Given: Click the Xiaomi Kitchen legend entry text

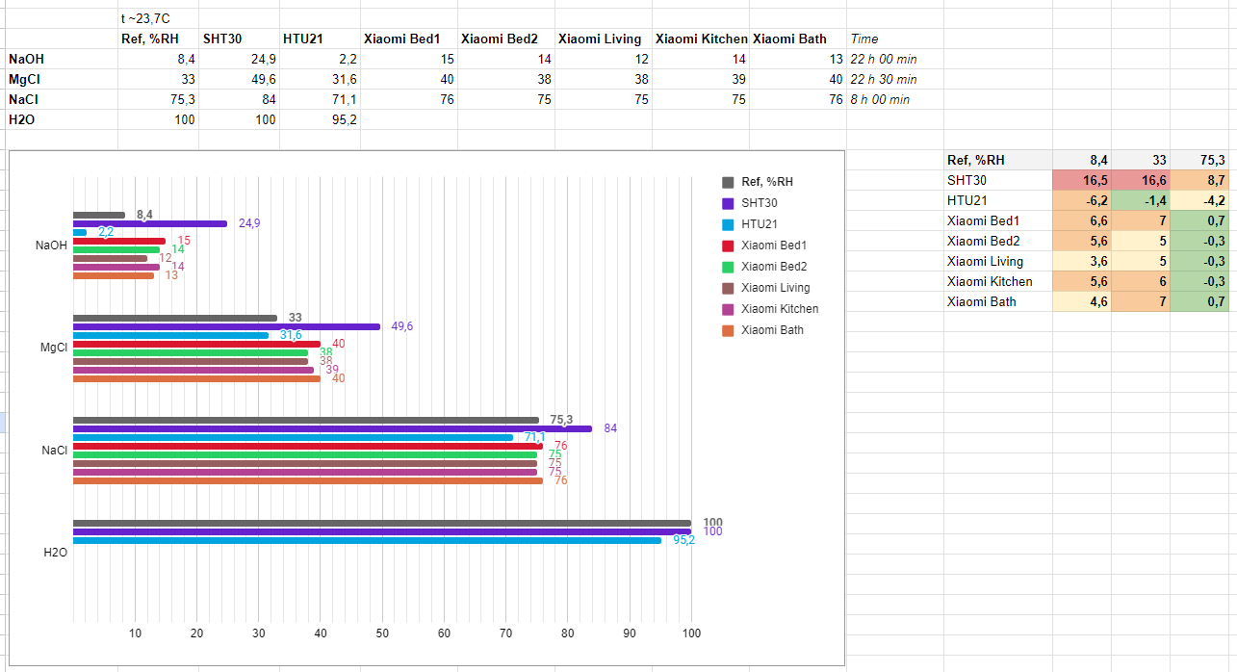Looking at the screenshot, I should tap(780, 309).
